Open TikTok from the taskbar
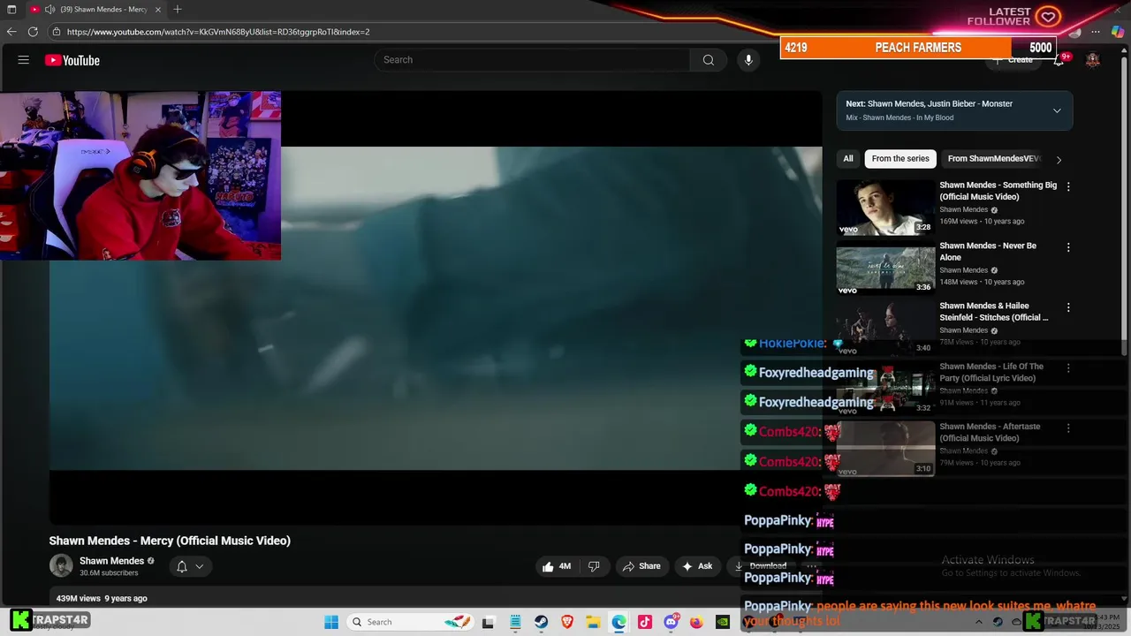1131x636 pixels. [x=645, y=622]
